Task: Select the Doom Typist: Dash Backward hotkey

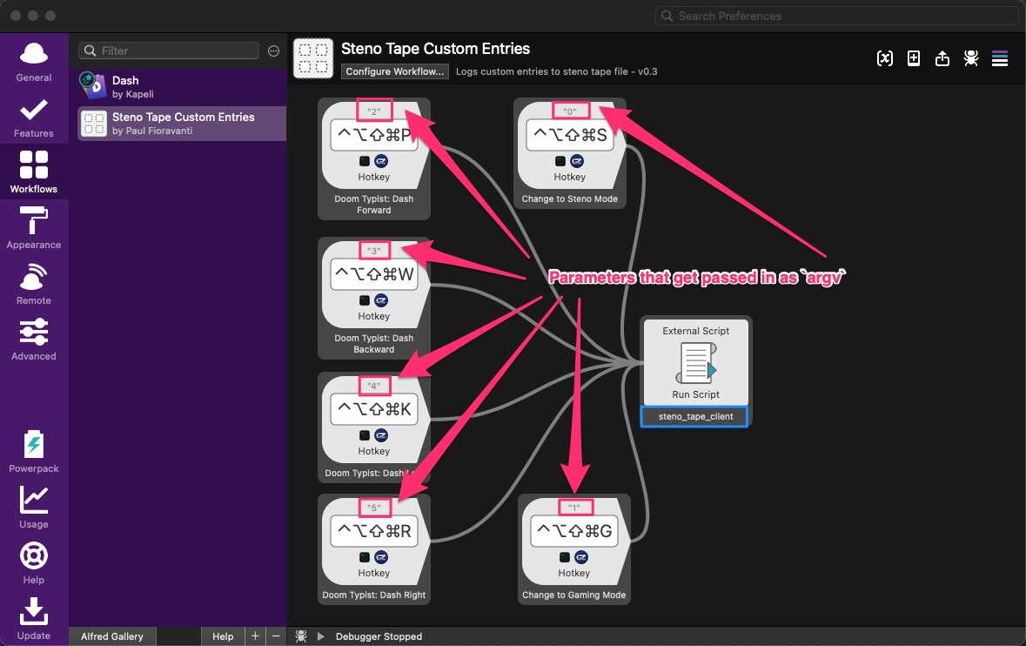Action: pyautogui.click(x=373, y=298)
